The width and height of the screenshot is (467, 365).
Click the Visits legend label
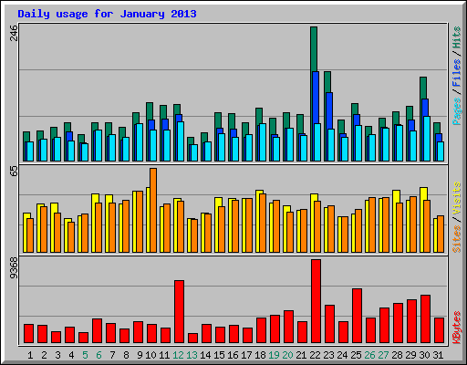pyautogui.click(x=456, y=199)
